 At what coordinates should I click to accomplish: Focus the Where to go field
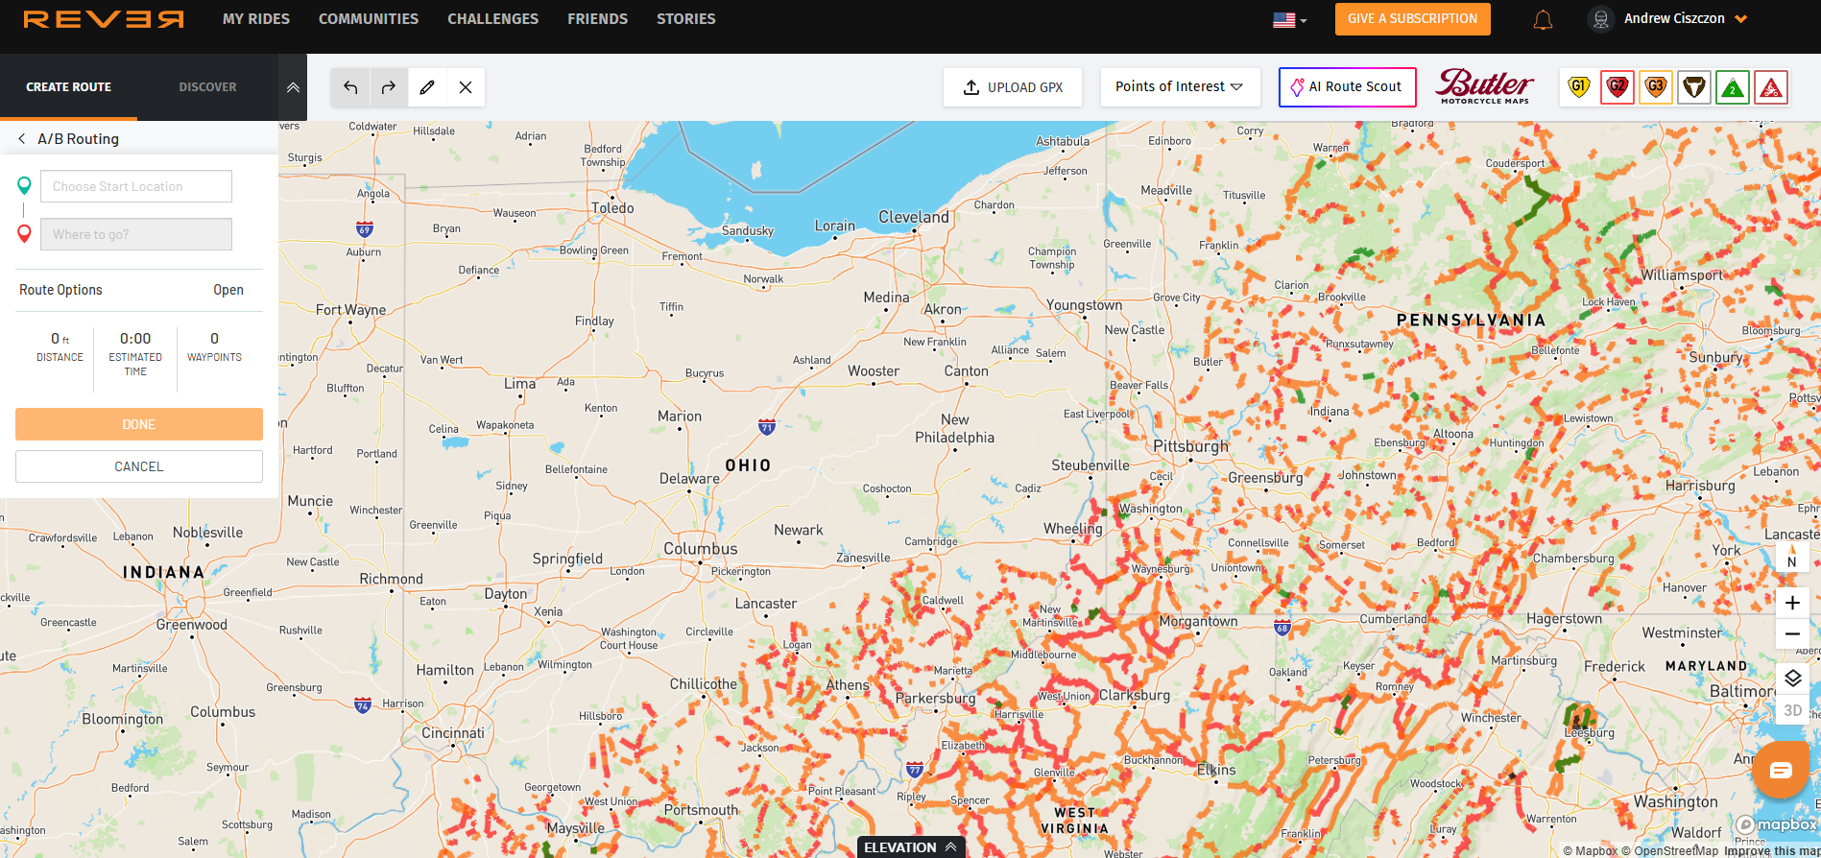[x=136, y=234]
